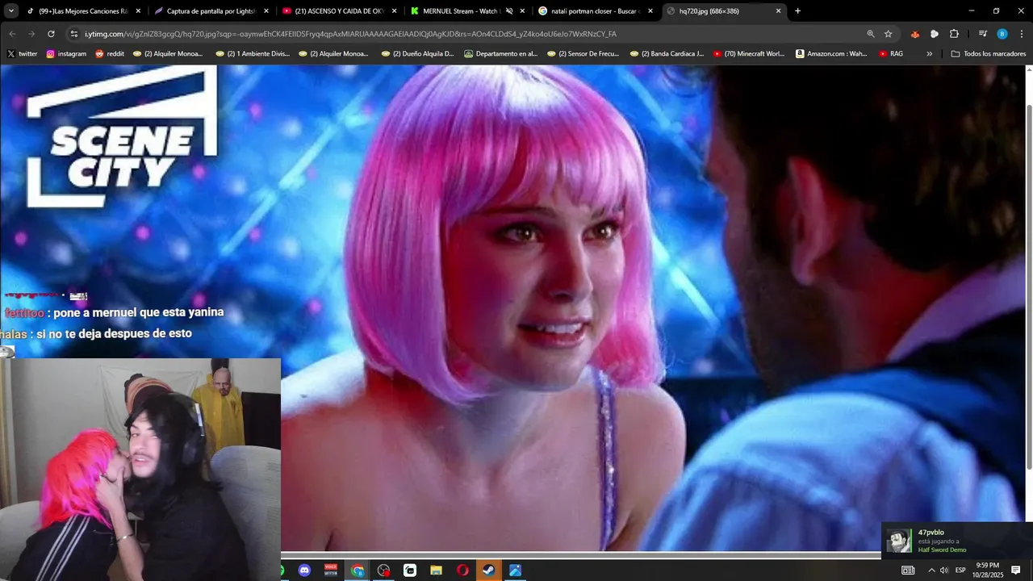Open the volume control in tray
1033x581 pixels.
coord(944,571)
